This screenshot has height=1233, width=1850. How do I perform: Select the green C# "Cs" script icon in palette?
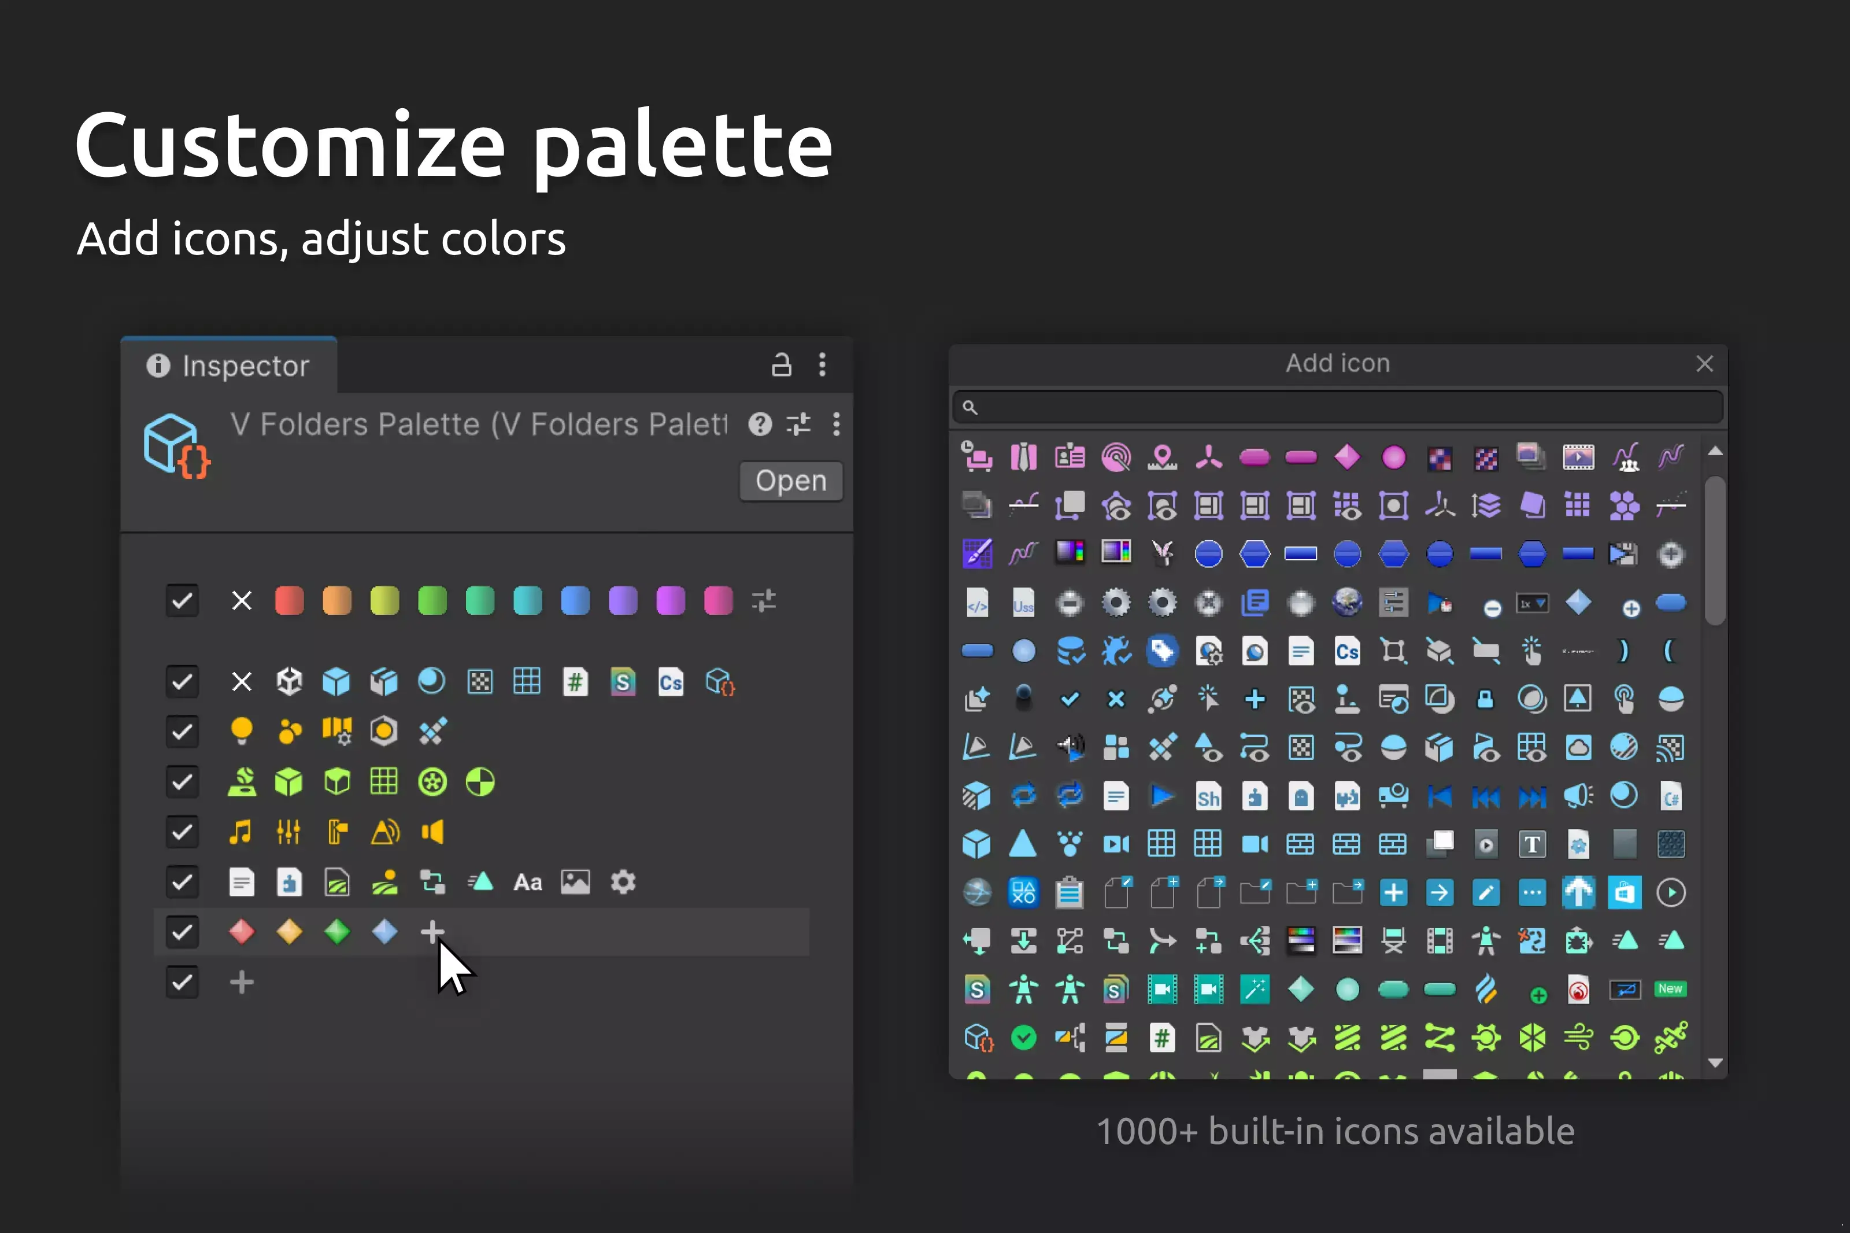click(x=671, y=682)
